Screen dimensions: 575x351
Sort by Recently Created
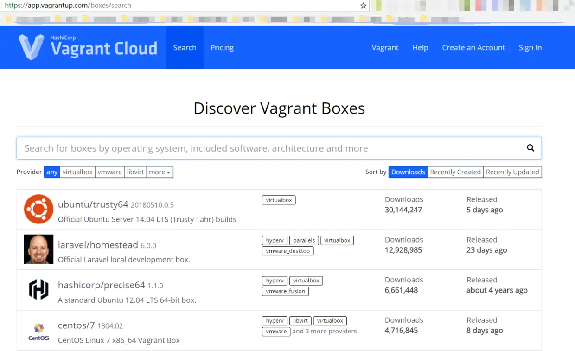pos(455,172)
